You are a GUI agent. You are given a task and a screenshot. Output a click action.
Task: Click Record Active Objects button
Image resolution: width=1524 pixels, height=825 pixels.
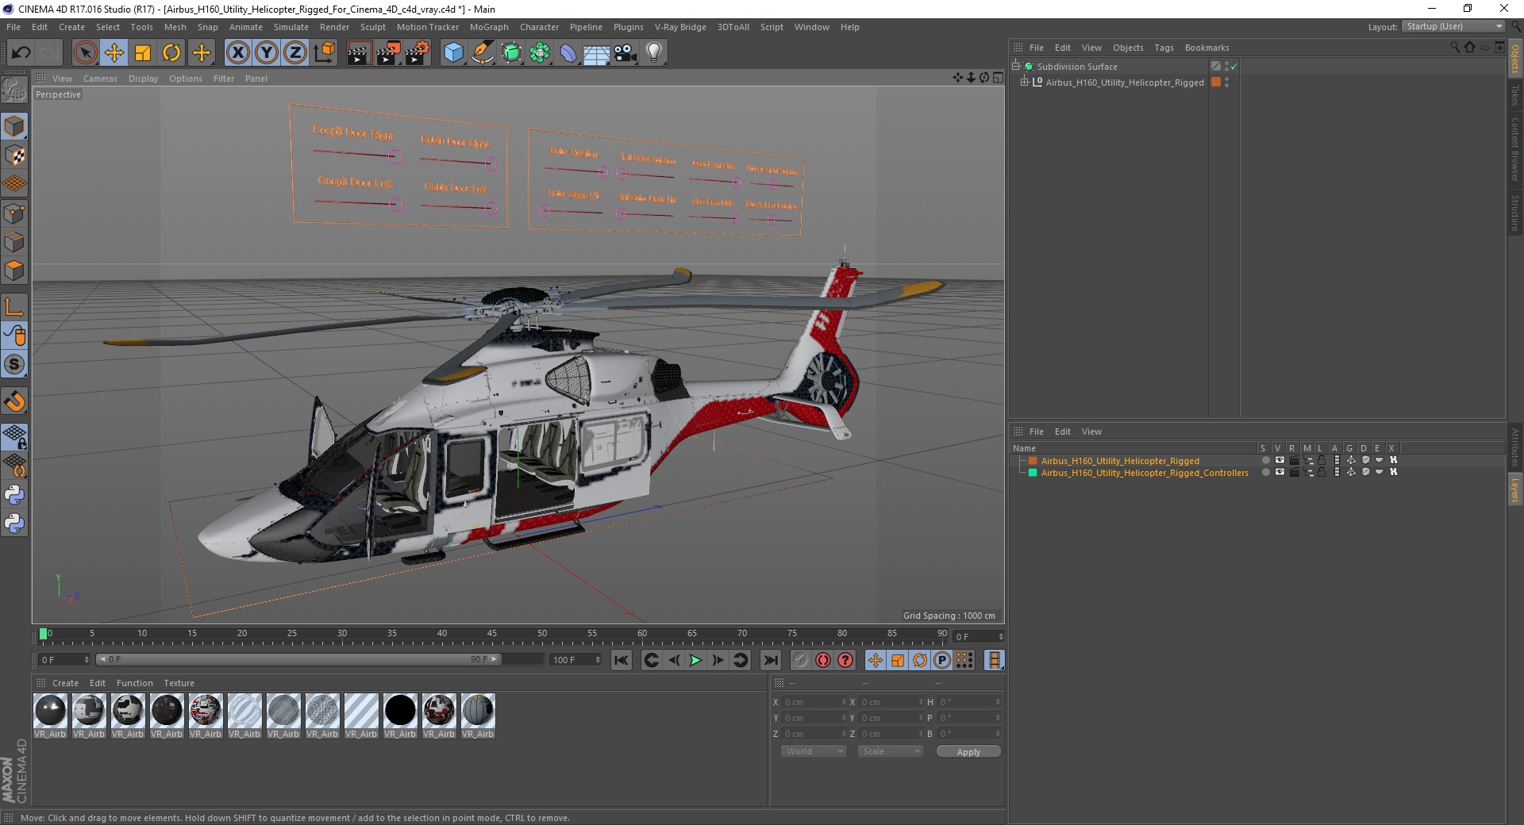(x=800, y=660)
